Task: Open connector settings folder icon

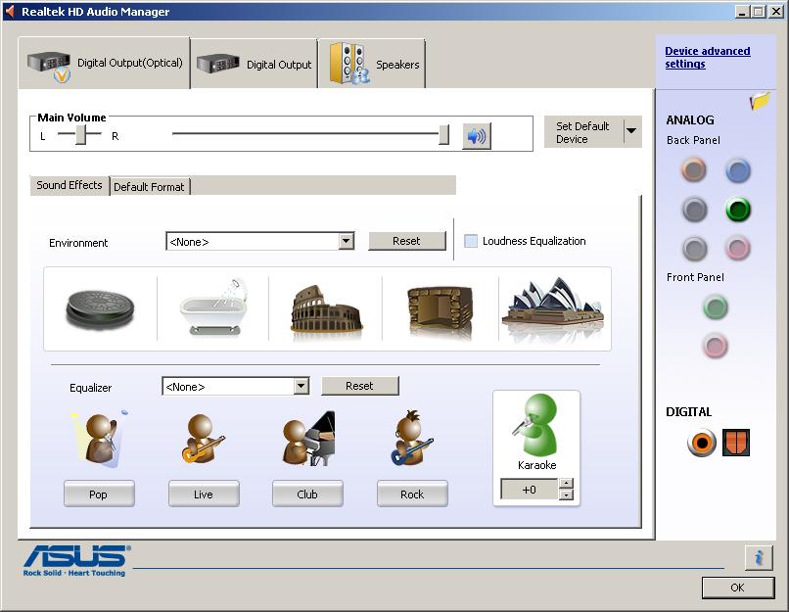Action: click(760, 100)
